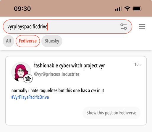Open the @vyr@princess.industries handle

[x=57, y=74]
